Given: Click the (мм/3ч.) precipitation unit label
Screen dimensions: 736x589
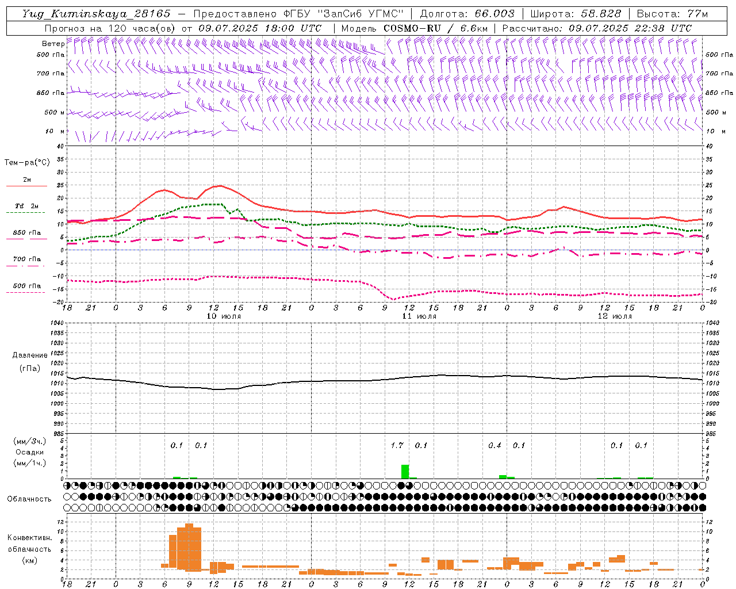Looking at the screenshot, I should (x=29, y=441).
